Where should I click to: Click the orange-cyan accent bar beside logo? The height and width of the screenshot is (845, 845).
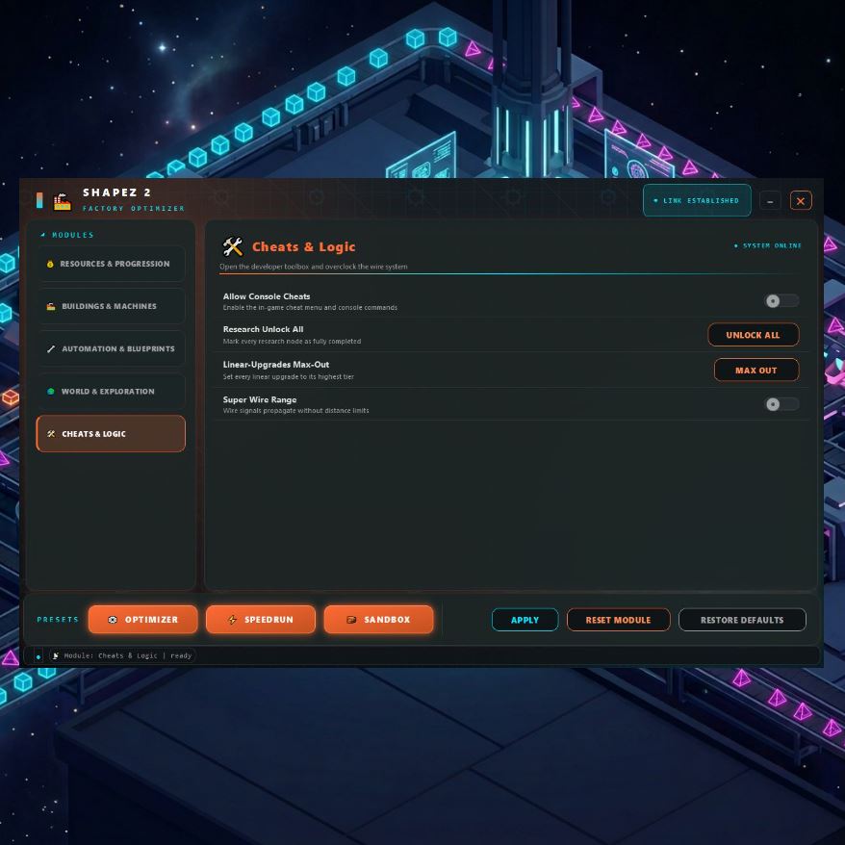(39, 200)
